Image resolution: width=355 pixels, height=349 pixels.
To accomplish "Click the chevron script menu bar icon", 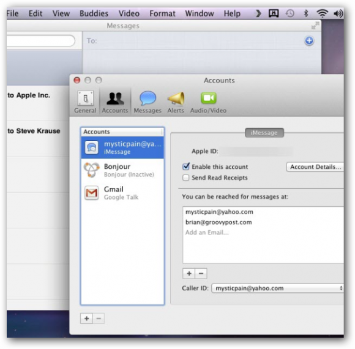I will [x=258, y=13].
